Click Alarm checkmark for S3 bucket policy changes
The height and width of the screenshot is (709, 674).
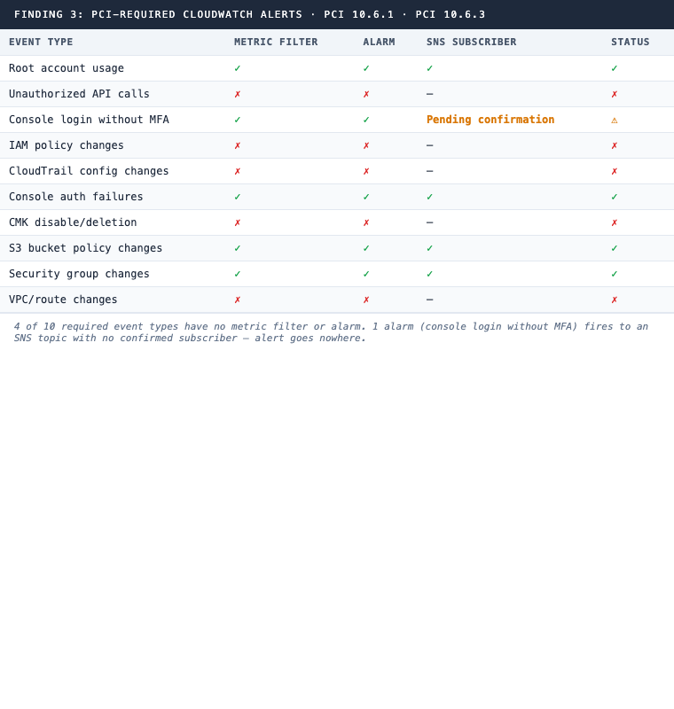coord(366,248)
